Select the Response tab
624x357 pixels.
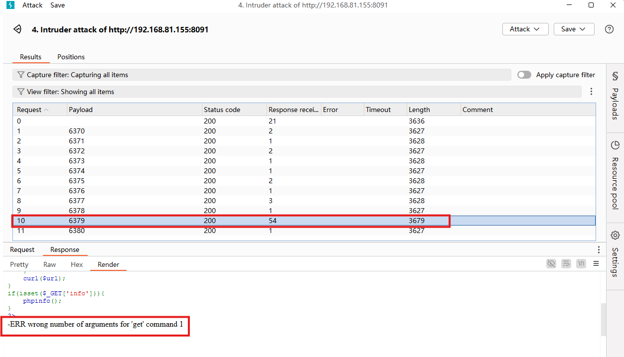65,249
